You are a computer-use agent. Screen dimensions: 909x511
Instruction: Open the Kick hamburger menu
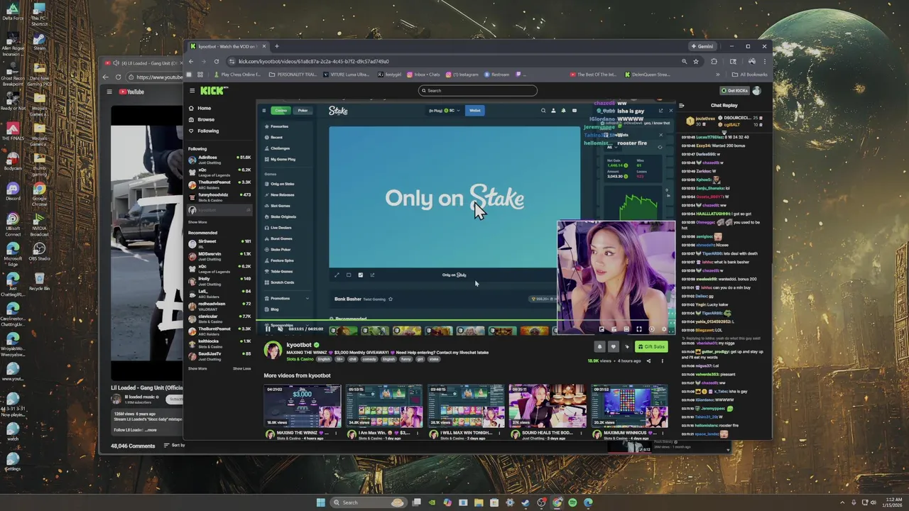[192, 91]
